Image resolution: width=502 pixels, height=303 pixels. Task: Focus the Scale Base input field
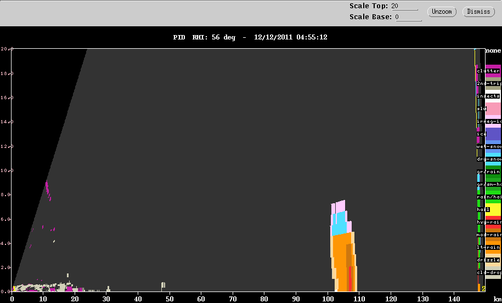[409, 17]
